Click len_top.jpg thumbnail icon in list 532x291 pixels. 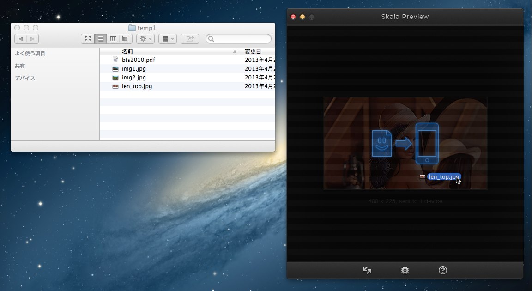[x=115, y=86]
